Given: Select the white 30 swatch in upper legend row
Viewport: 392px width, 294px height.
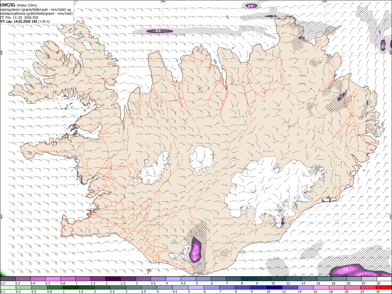Looking at the screenshot, I should coord(384,279).
